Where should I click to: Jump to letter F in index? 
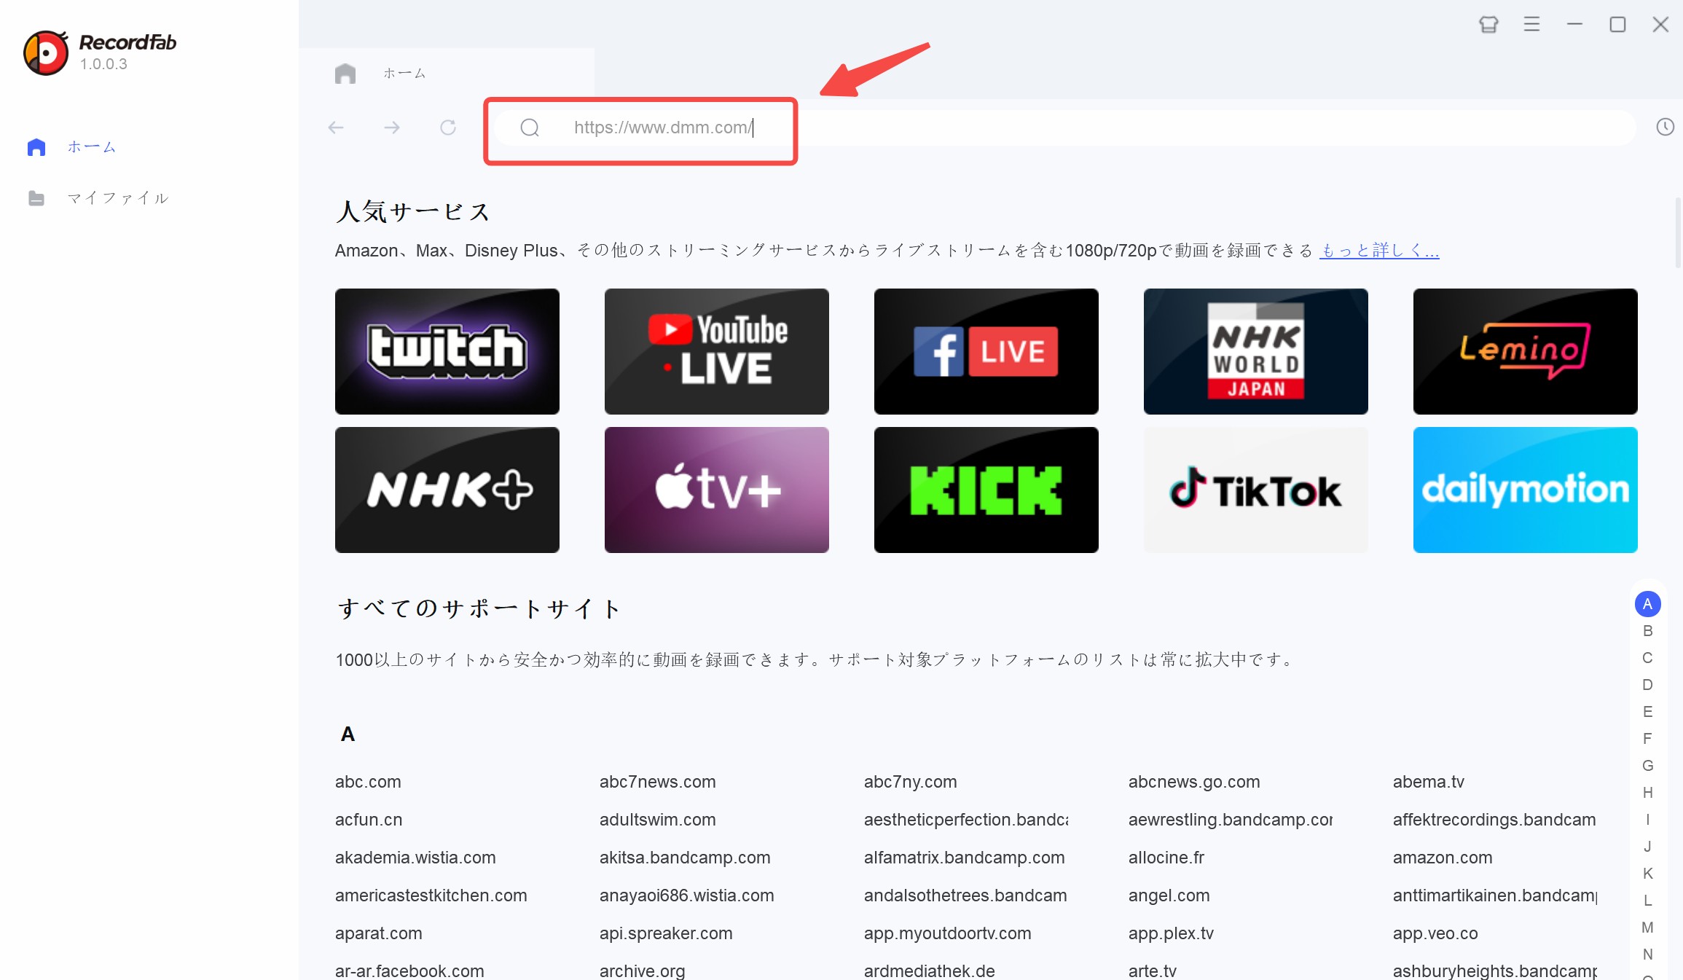[x=1647, y=739]
